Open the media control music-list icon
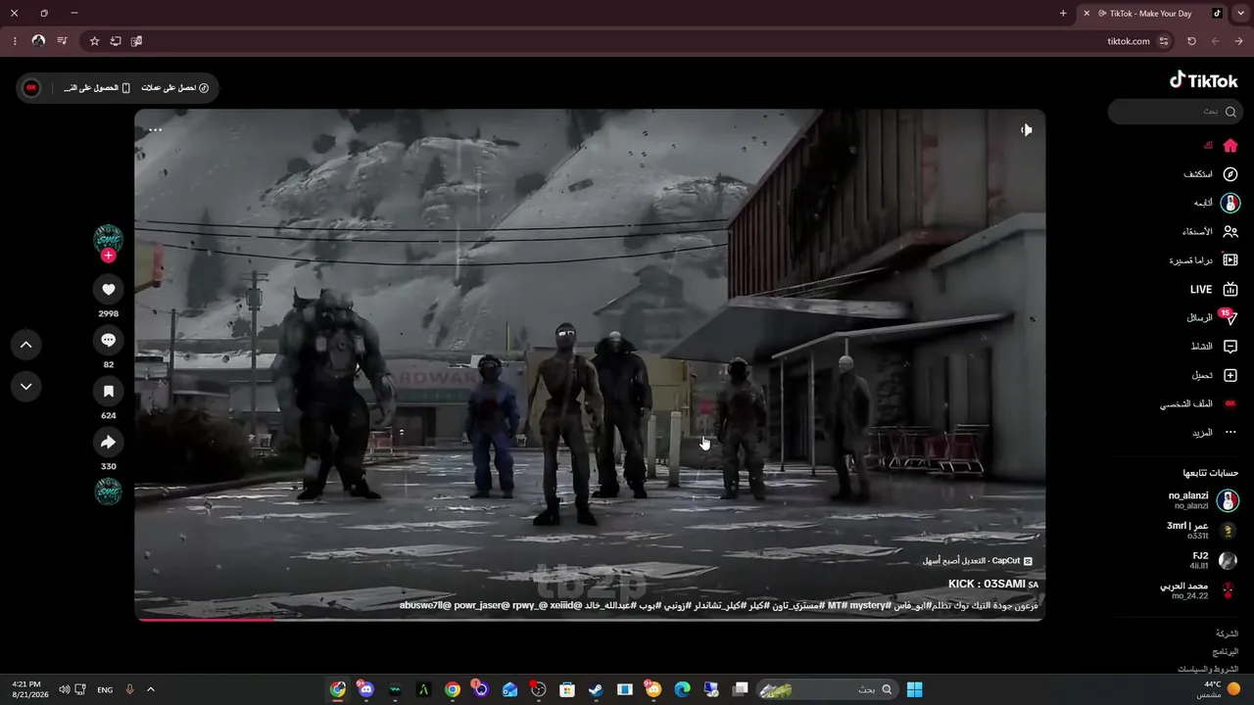Screen dimensions: 1254x705 (62, 41)
